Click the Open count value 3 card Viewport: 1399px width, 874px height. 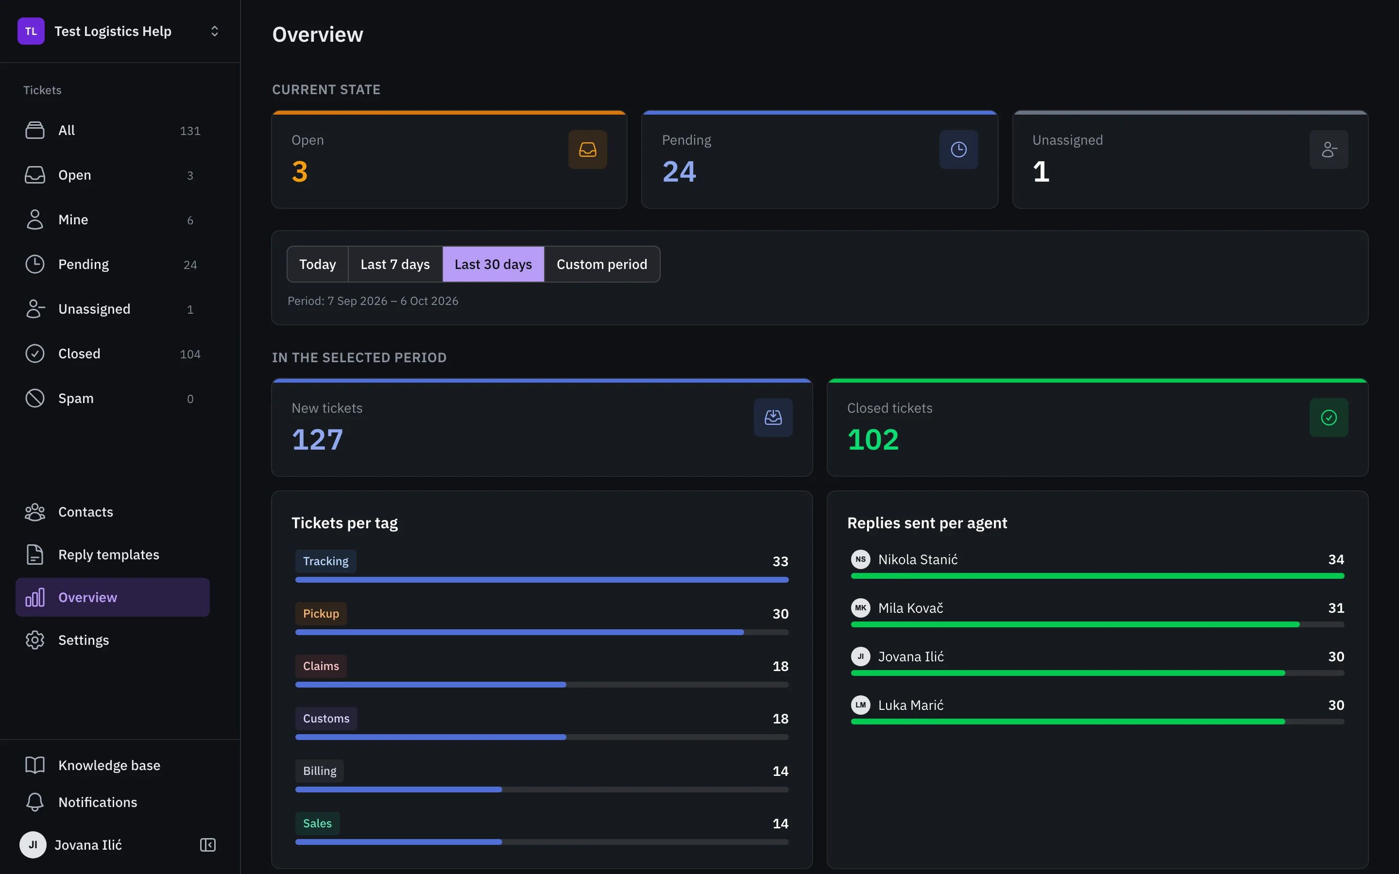pyautogui.click(x=449, y=160)
